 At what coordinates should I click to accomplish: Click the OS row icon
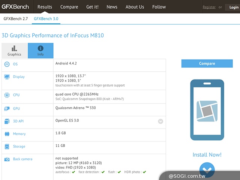pyautogui.click(x=7, y=64)
